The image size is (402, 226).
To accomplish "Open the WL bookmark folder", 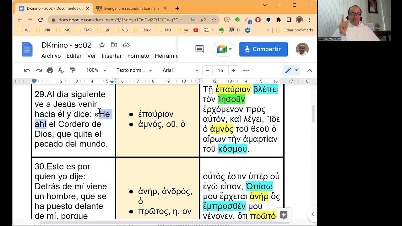I will coord(24,30).
